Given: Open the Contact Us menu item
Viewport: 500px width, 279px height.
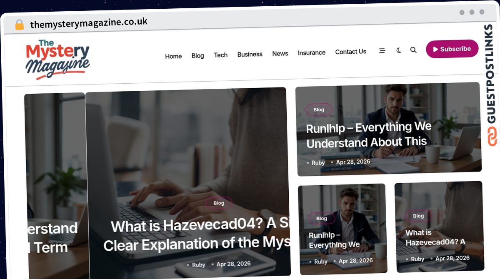Looking at the screenshot, I should pyautogui.click(x=351, y=52).
